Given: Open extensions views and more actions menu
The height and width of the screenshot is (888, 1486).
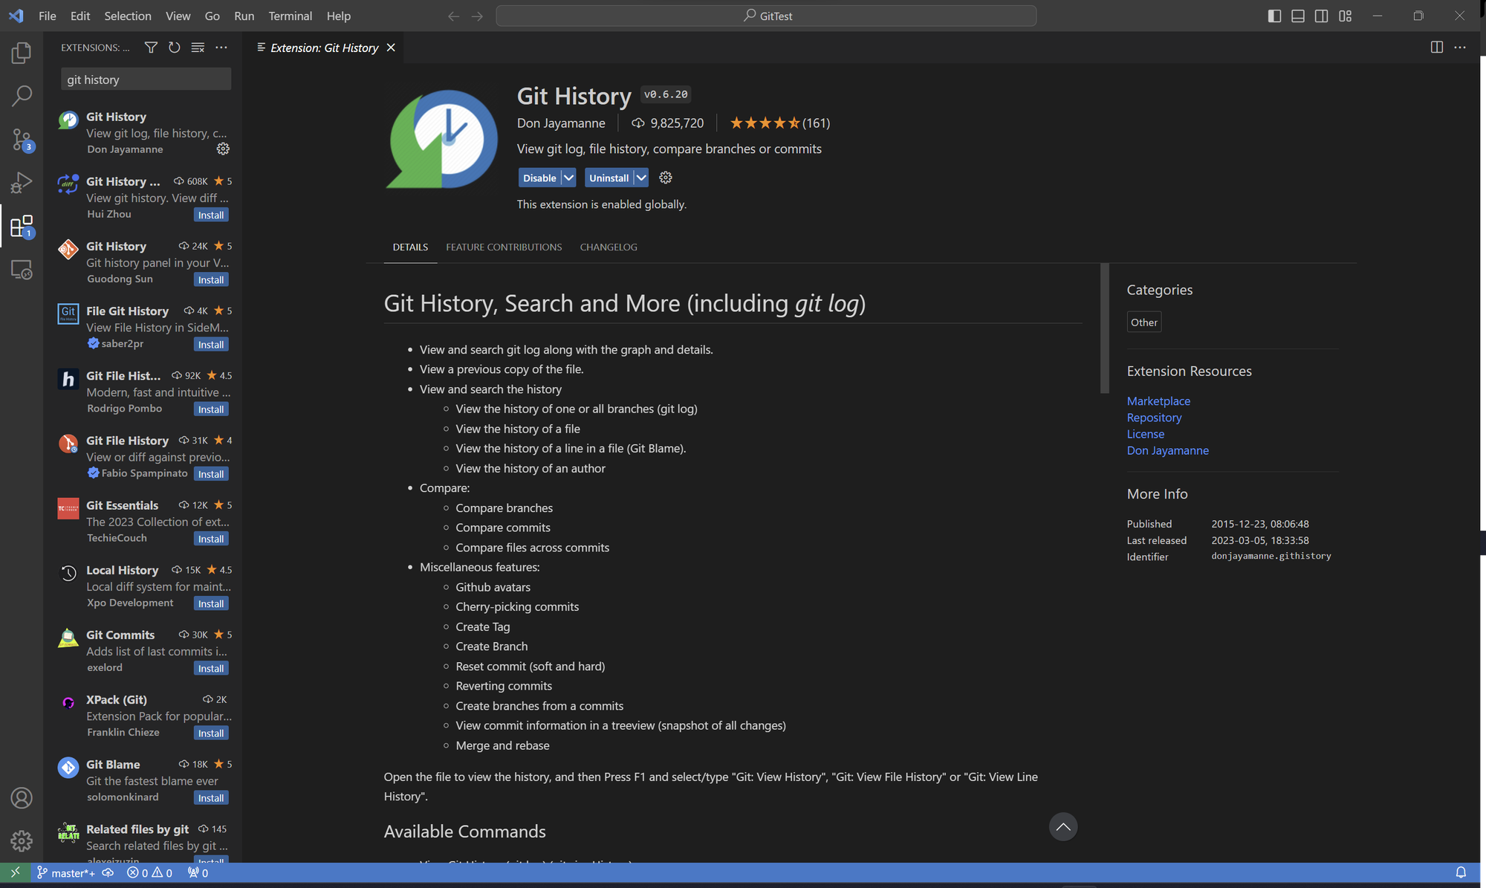Looking at the screenshot, I should 221,48.
